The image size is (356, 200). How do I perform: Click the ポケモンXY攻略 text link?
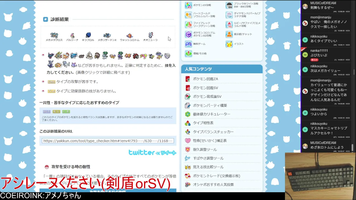click(202, 5)
